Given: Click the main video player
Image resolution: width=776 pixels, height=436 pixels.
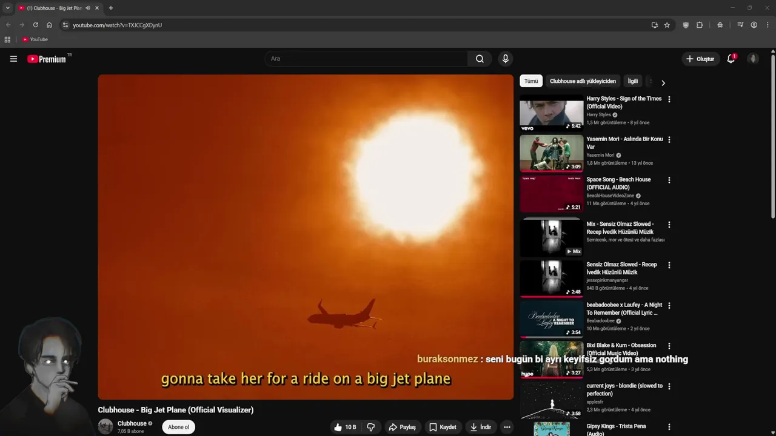Looking at the screenshot, I should (x=306, y=237).
